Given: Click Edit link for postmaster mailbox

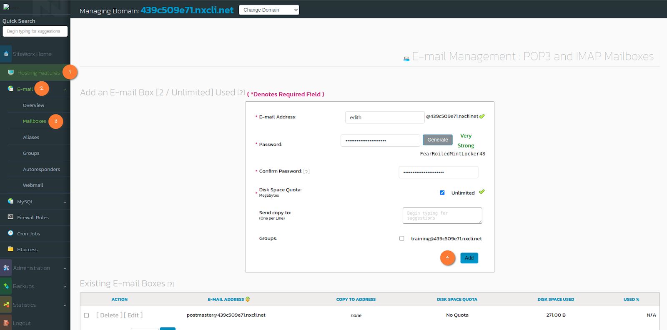Looking at the screenshot, I should point(133,315).
